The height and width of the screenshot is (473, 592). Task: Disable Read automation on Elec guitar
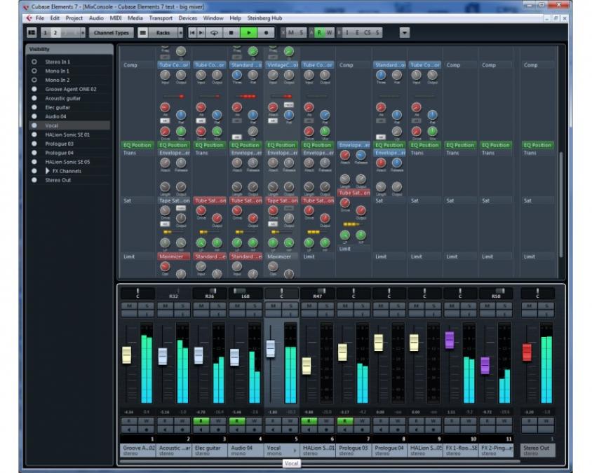201,421
